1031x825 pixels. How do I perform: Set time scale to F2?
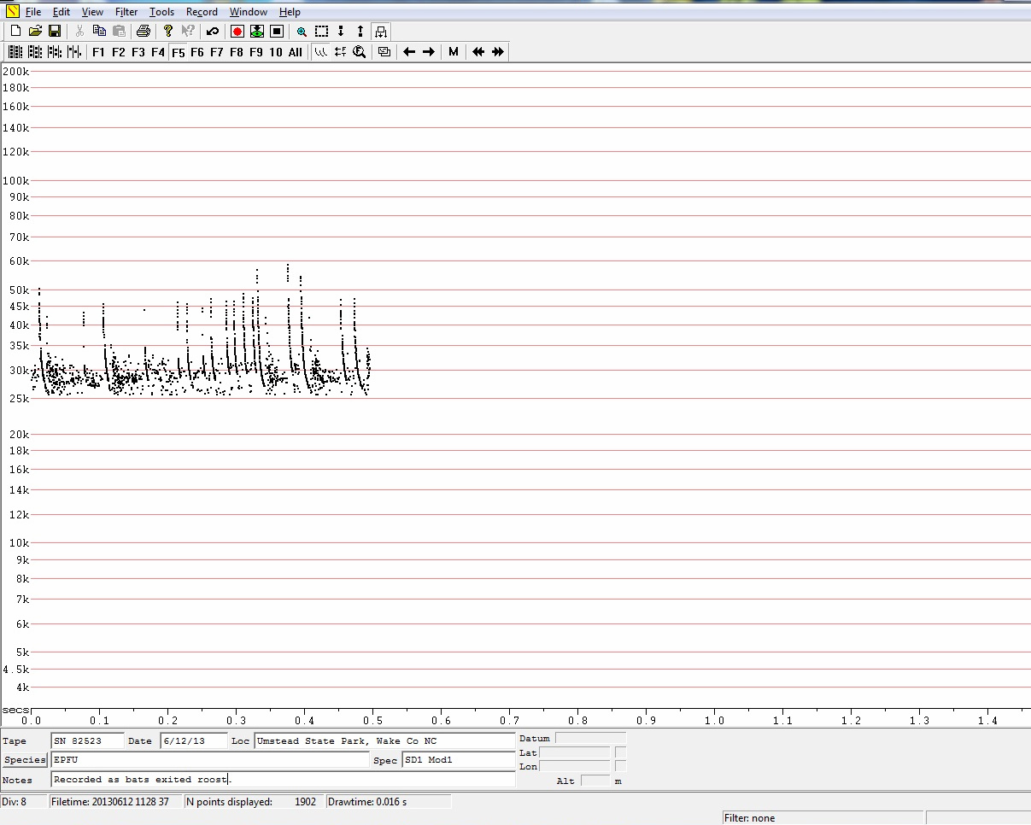coord(119,52)
